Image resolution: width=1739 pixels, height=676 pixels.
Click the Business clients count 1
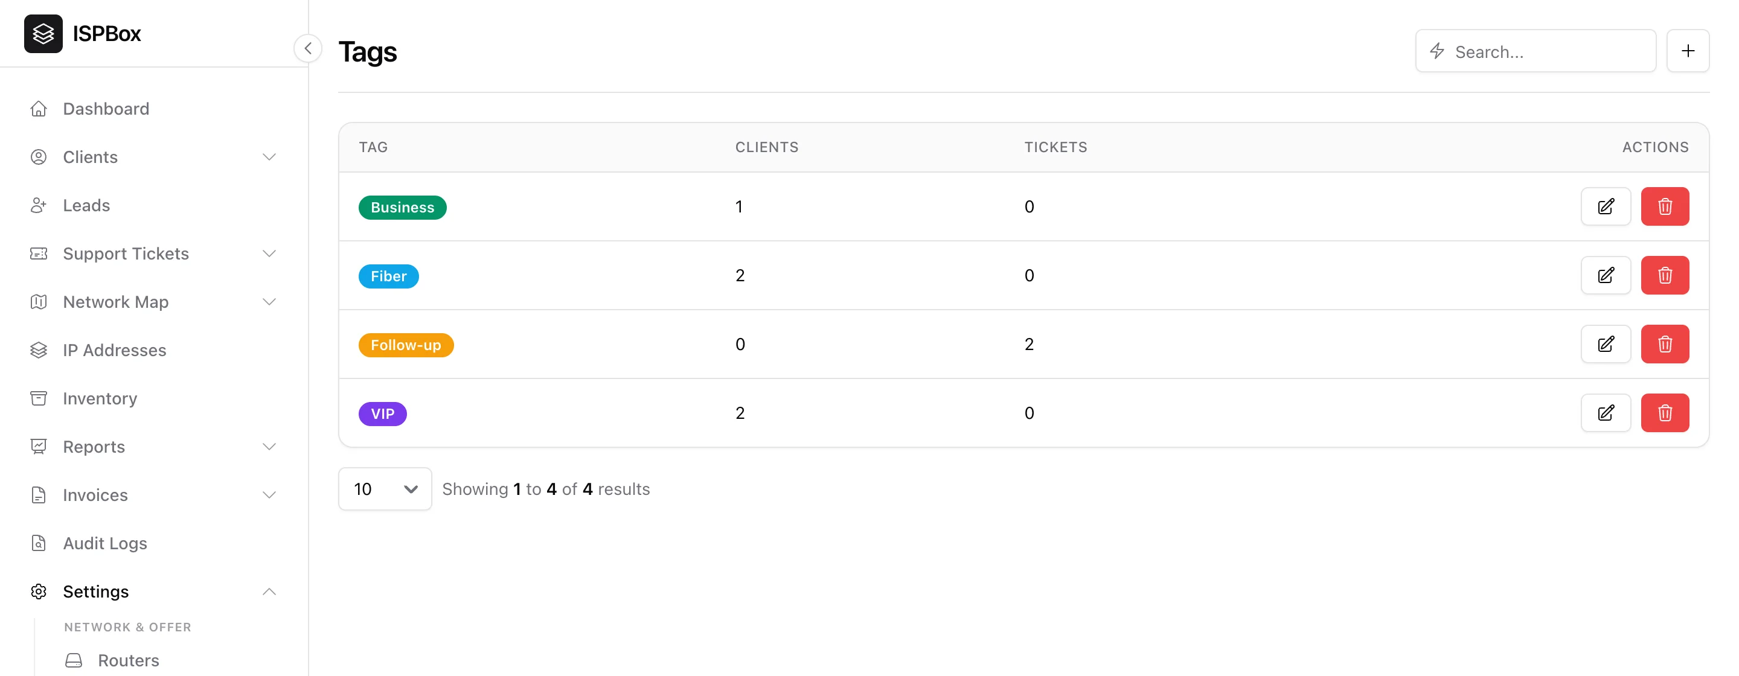[x=739, y=206]
